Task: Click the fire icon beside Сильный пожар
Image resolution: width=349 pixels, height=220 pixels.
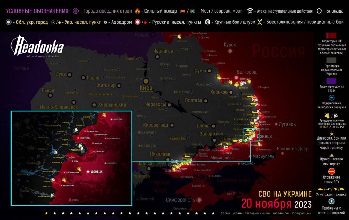Action: click(138, 11)
